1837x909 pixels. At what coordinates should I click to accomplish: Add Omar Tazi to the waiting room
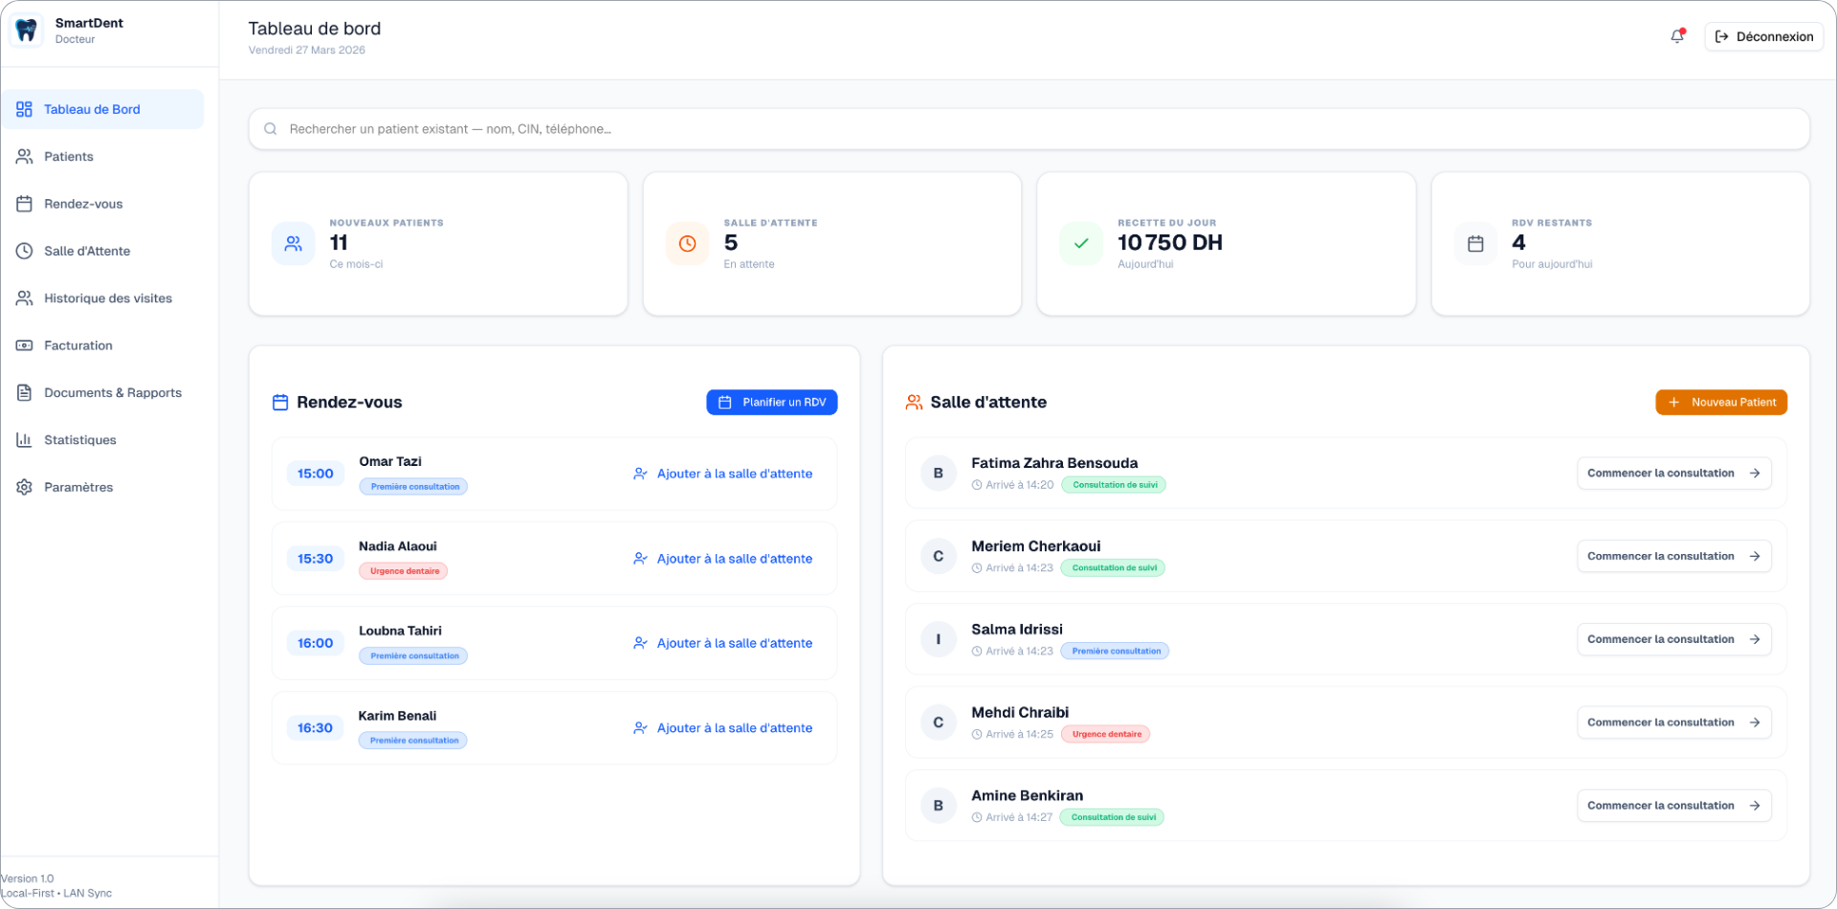(x=723, y=474)
